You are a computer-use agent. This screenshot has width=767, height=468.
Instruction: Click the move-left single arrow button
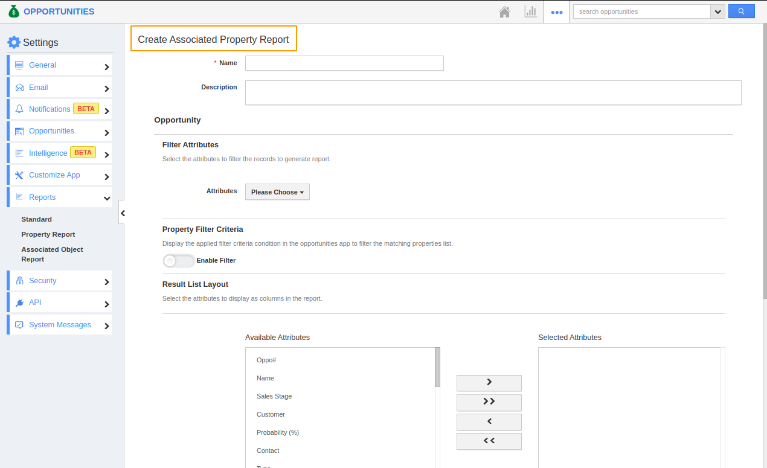click(489, 422)
